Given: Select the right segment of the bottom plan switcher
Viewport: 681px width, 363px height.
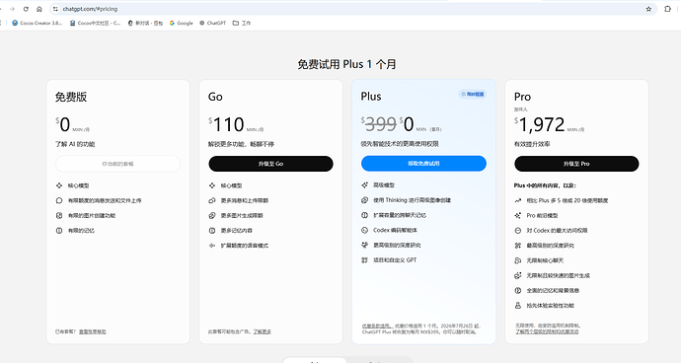Looking at the screenshot, I should [379, 360].
